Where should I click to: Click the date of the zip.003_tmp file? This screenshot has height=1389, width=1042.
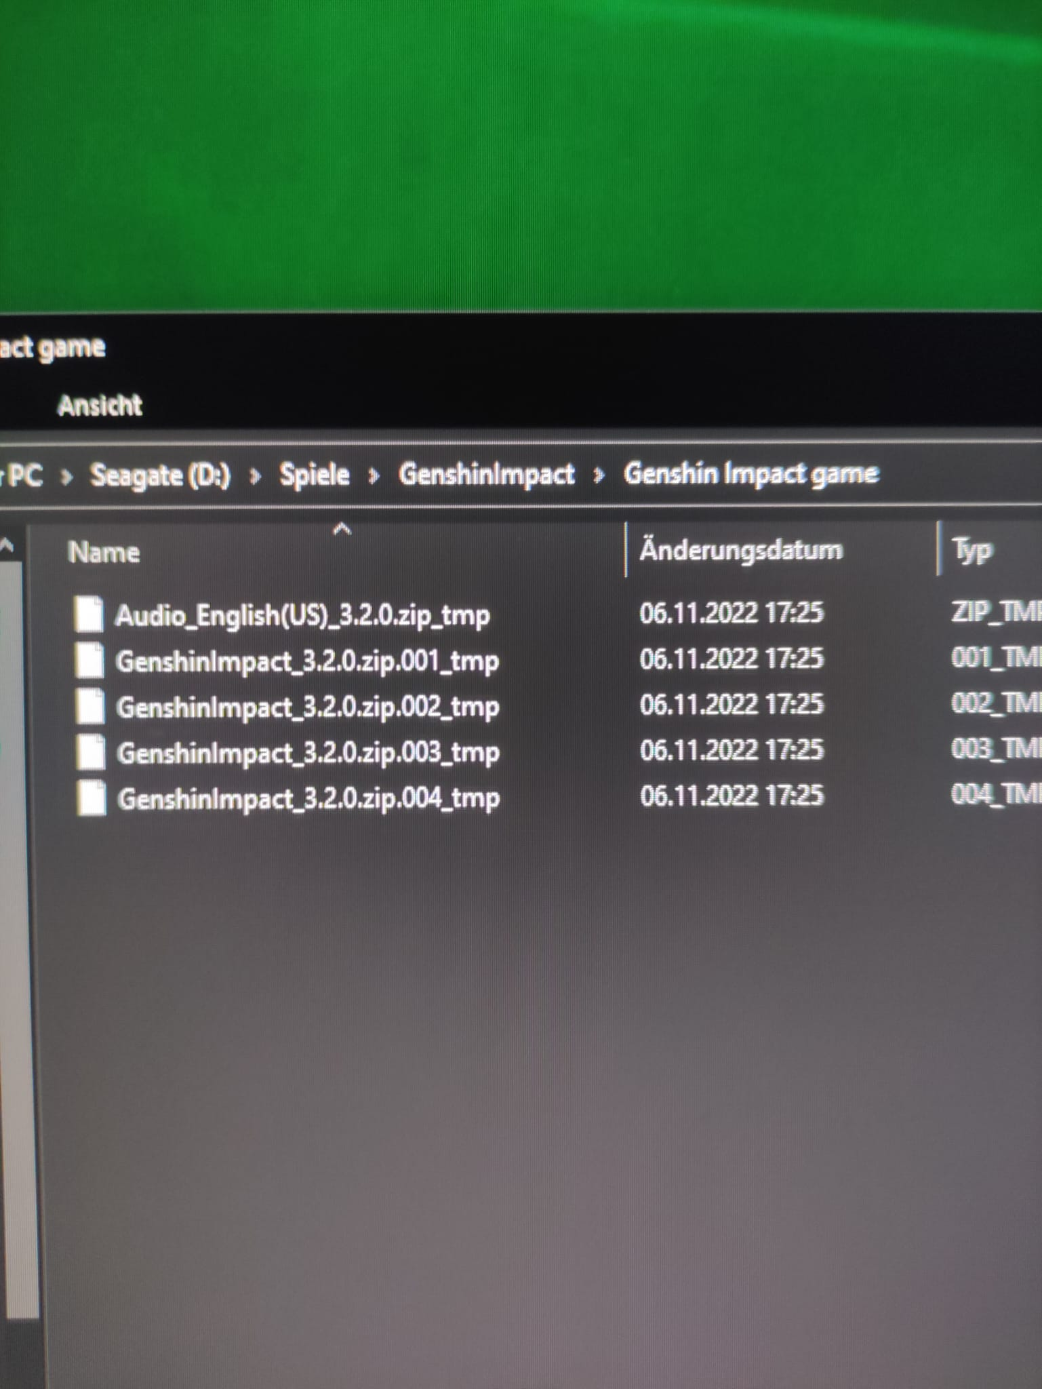pyautogui.click(x=732, y=750)
